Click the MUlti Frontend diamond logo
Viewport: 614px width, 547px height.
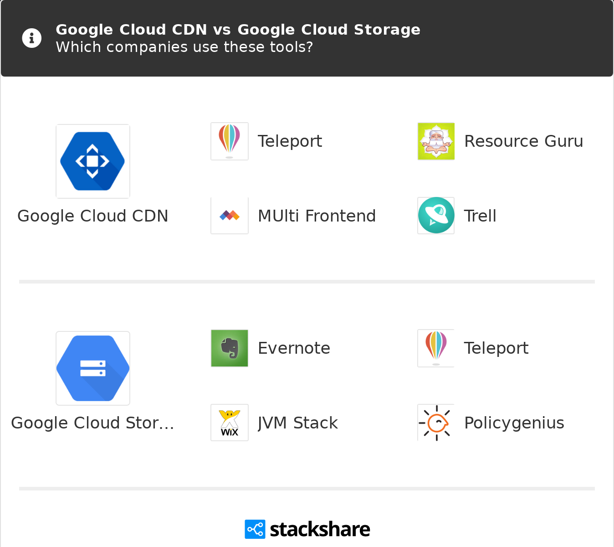(230, 216)
